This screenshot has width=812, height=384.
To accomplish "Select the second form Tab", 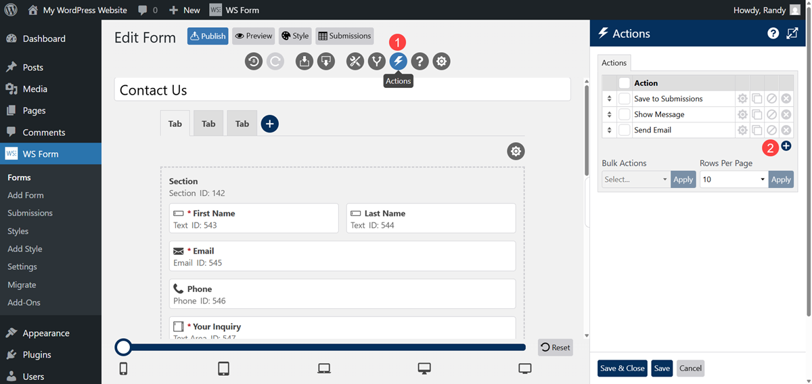I will (x=208, y=124).
